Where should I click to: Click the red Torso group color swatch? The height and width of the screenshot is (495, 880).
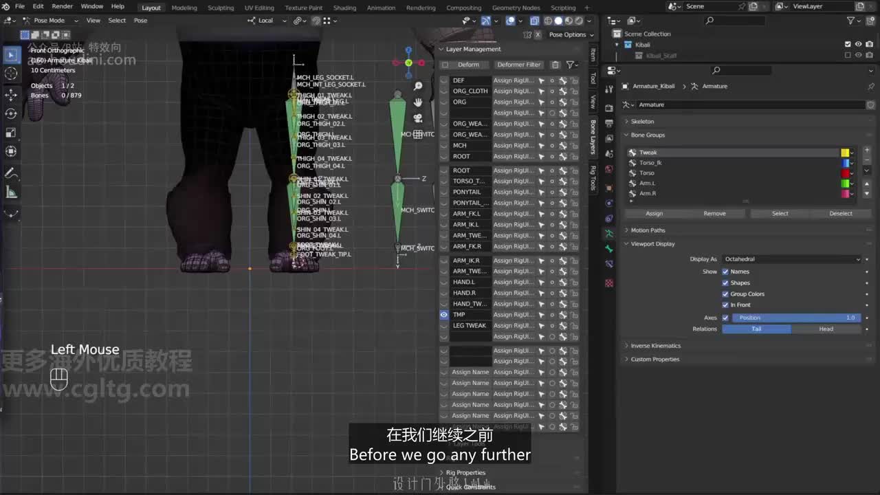pyautogui.click(x=845, y=173)
